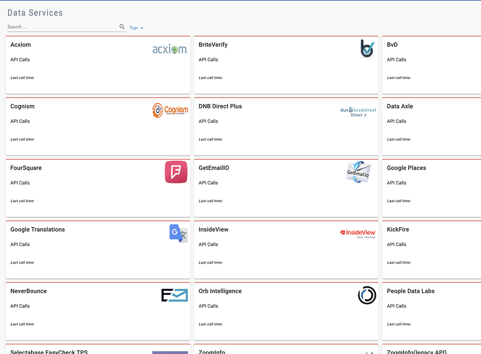Select the NeverBounce card title

pyautogui.click(x=29, y=291)
